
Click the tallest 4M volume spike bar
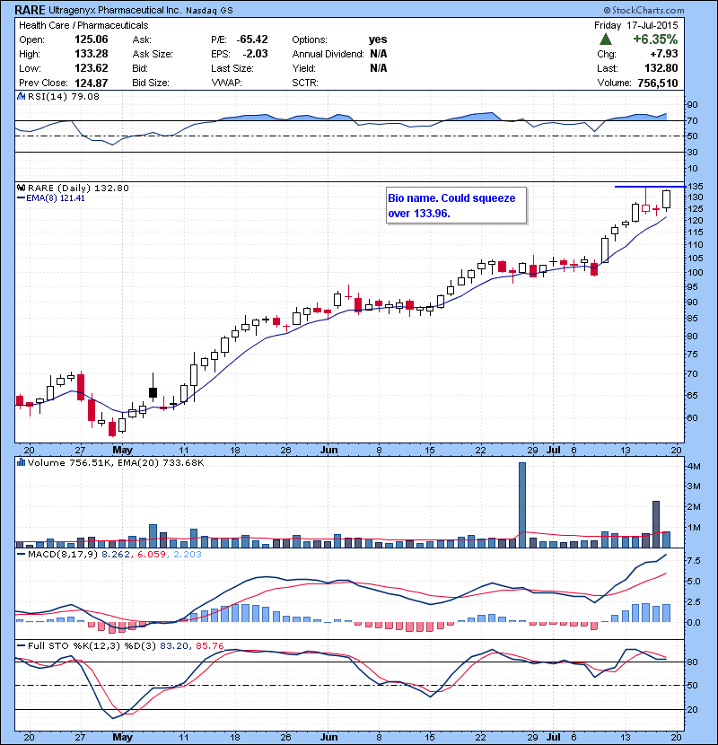[522, 504]
